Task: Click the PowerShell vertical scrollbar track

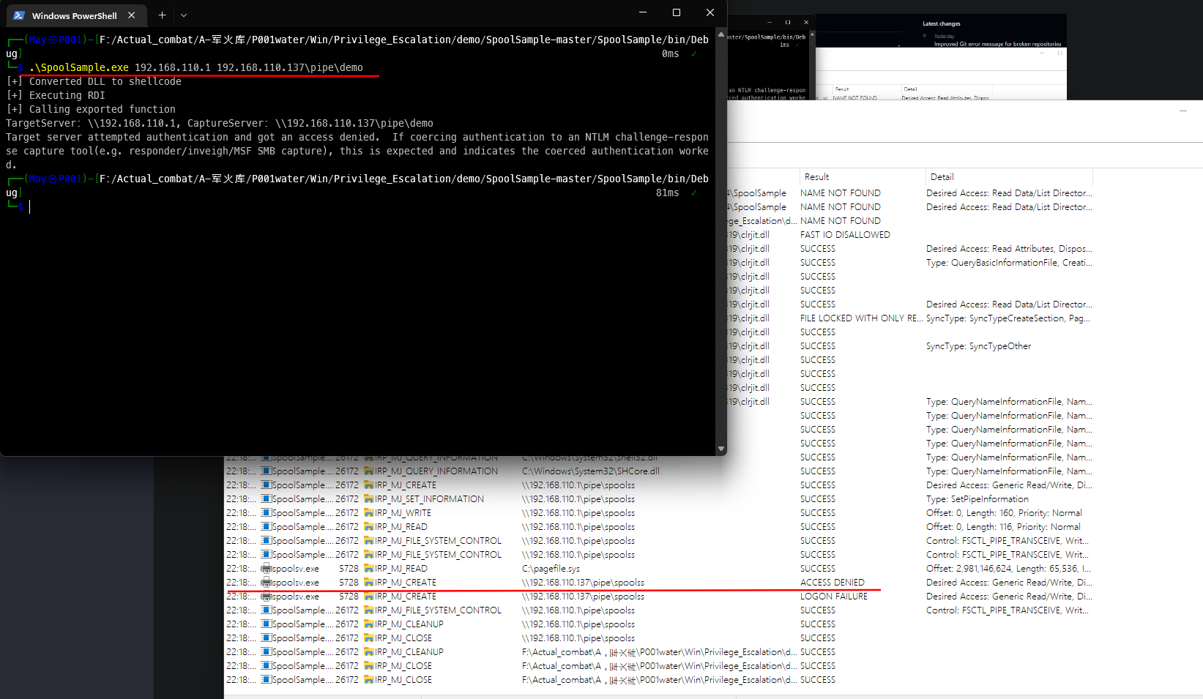Action: pyautogui.click(x=721, y=242)
